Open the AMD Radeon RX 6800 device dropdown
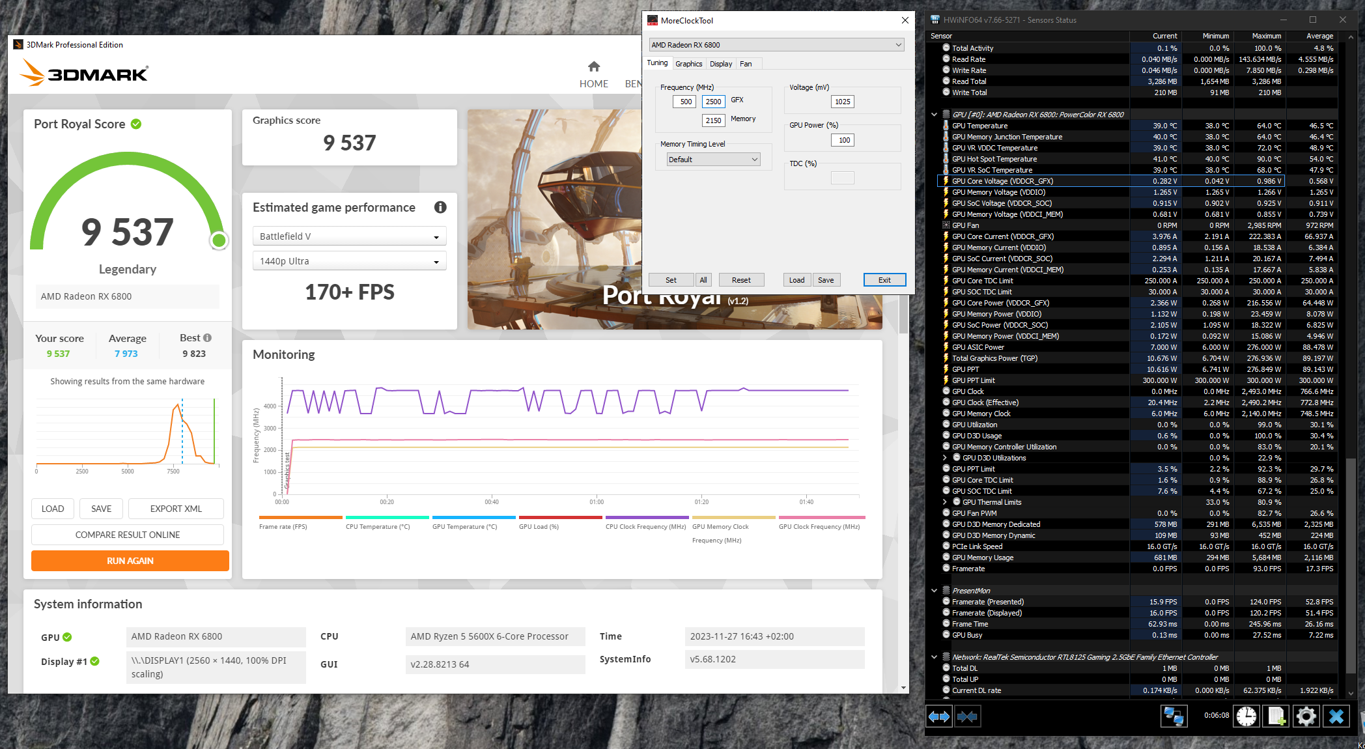This screenshot has height=749, width=1365. point(776,45)
